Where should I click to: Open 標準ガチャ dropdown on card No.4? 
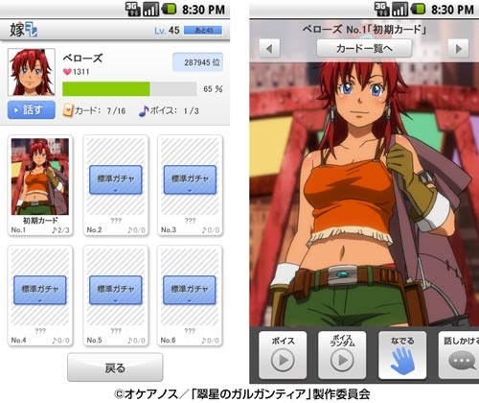click(x=40, y=290)
